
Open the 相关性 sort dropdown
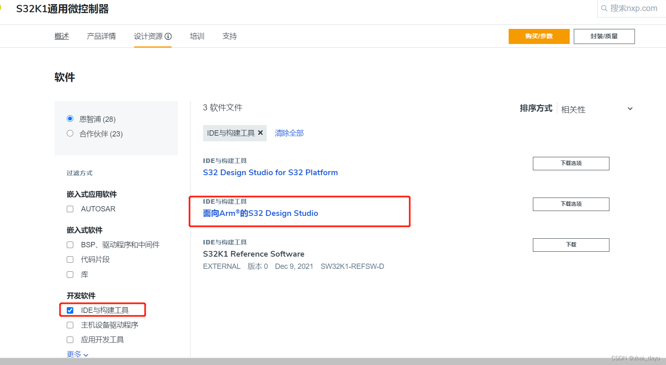pos(597,109)
